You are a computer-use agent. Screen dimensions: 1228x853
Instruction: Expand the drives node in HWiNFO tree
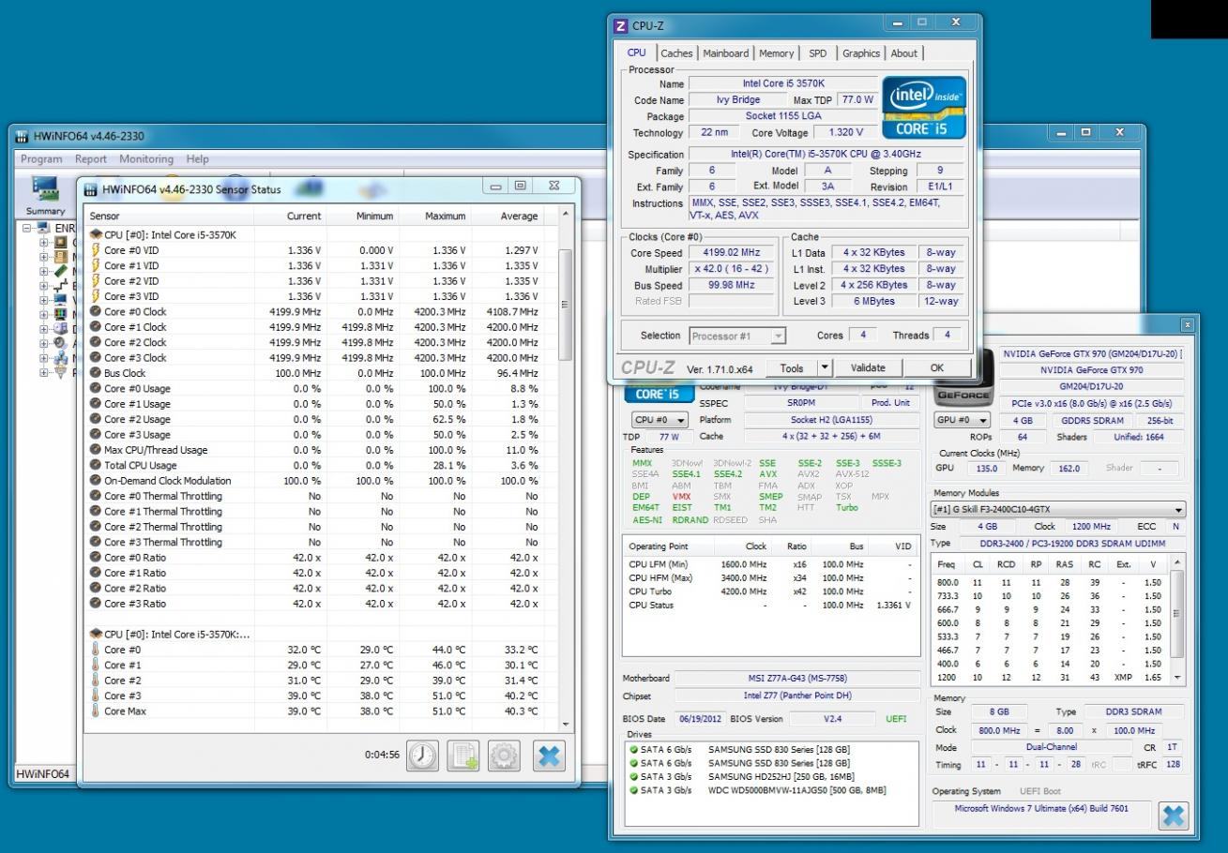point(42,329)
